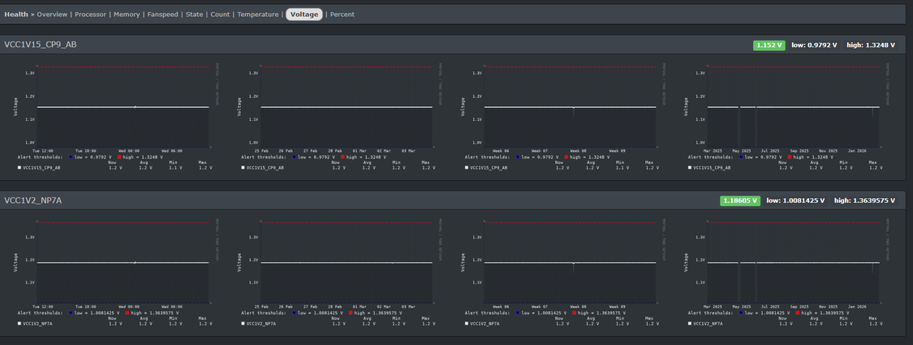Click the green 1.18605 V value badge

point(739,201)
